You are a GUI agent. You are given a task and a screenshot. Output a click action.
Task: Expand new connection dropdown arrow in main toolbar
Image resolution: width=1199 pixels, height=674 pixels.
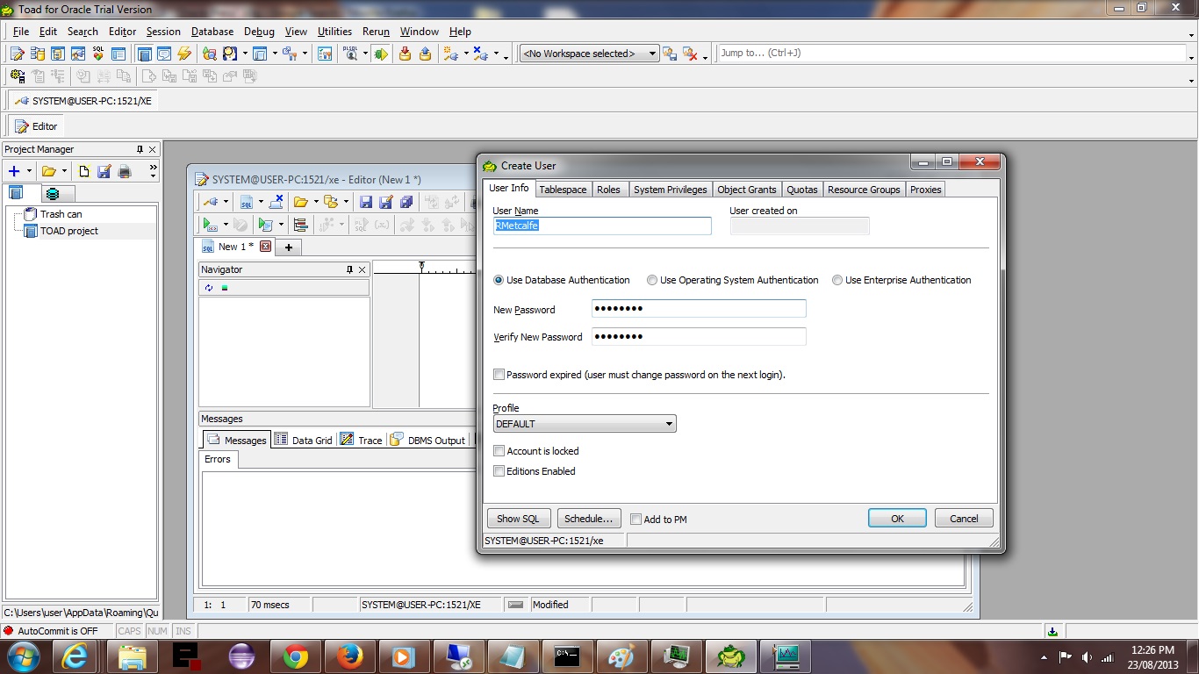click(465, 54)
